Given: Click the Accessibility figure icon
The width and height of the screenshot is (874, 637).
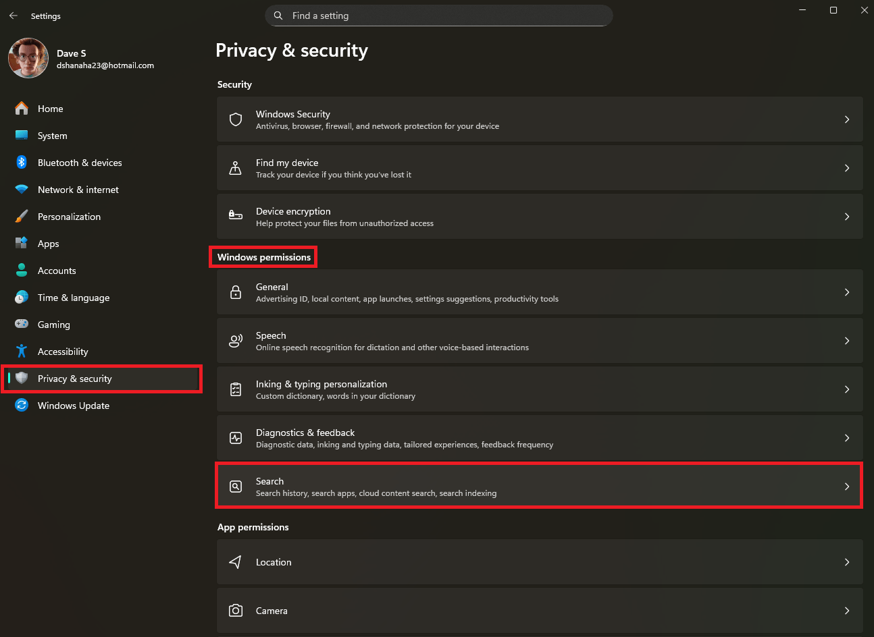Looking at the screenshot, I should click(22, 352).
